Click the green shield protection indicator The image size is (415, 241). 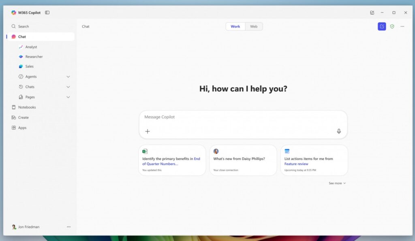[392, 26]
